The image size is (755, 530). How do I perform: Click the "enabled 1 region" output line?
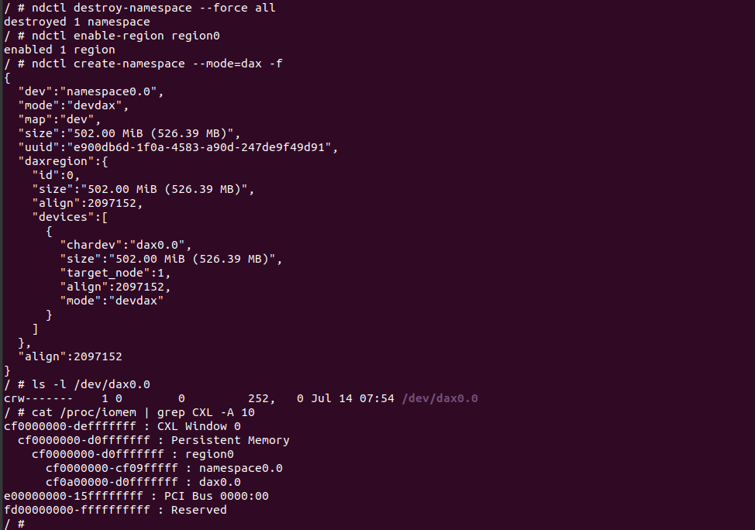60,50
